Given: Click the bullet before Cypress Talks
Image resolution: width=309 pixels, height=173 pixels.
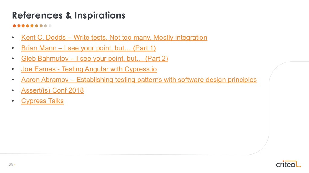Looking at the screenshot, I should tap(13, 101).
